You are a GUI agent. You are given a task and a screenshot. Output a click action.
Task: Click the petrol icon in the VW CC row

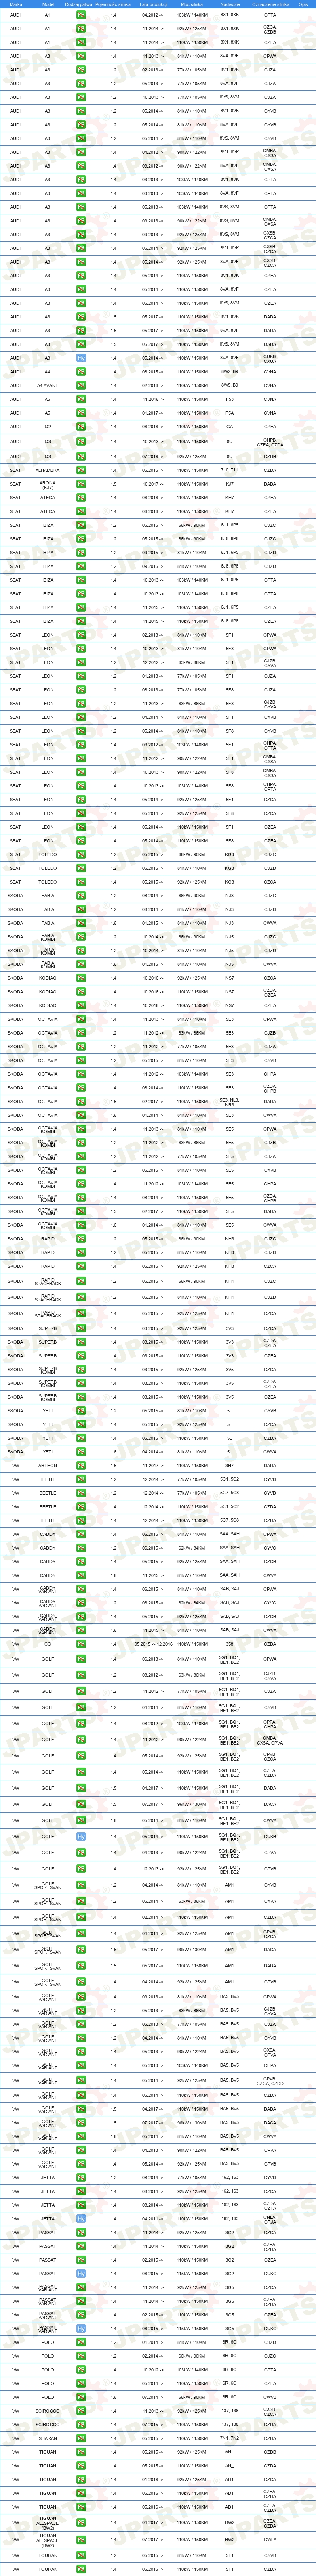(x=81, y=1644)
